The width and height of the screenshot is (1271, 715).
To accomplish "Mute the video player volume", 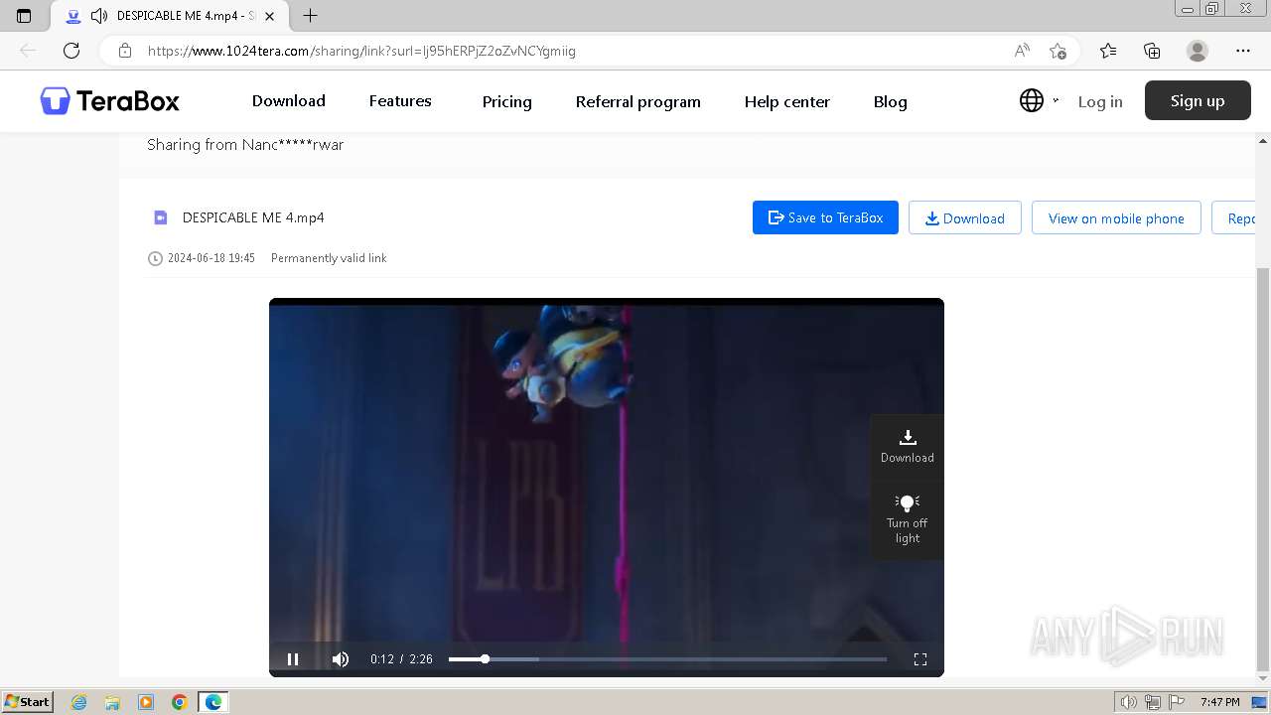I will (341, 659).
